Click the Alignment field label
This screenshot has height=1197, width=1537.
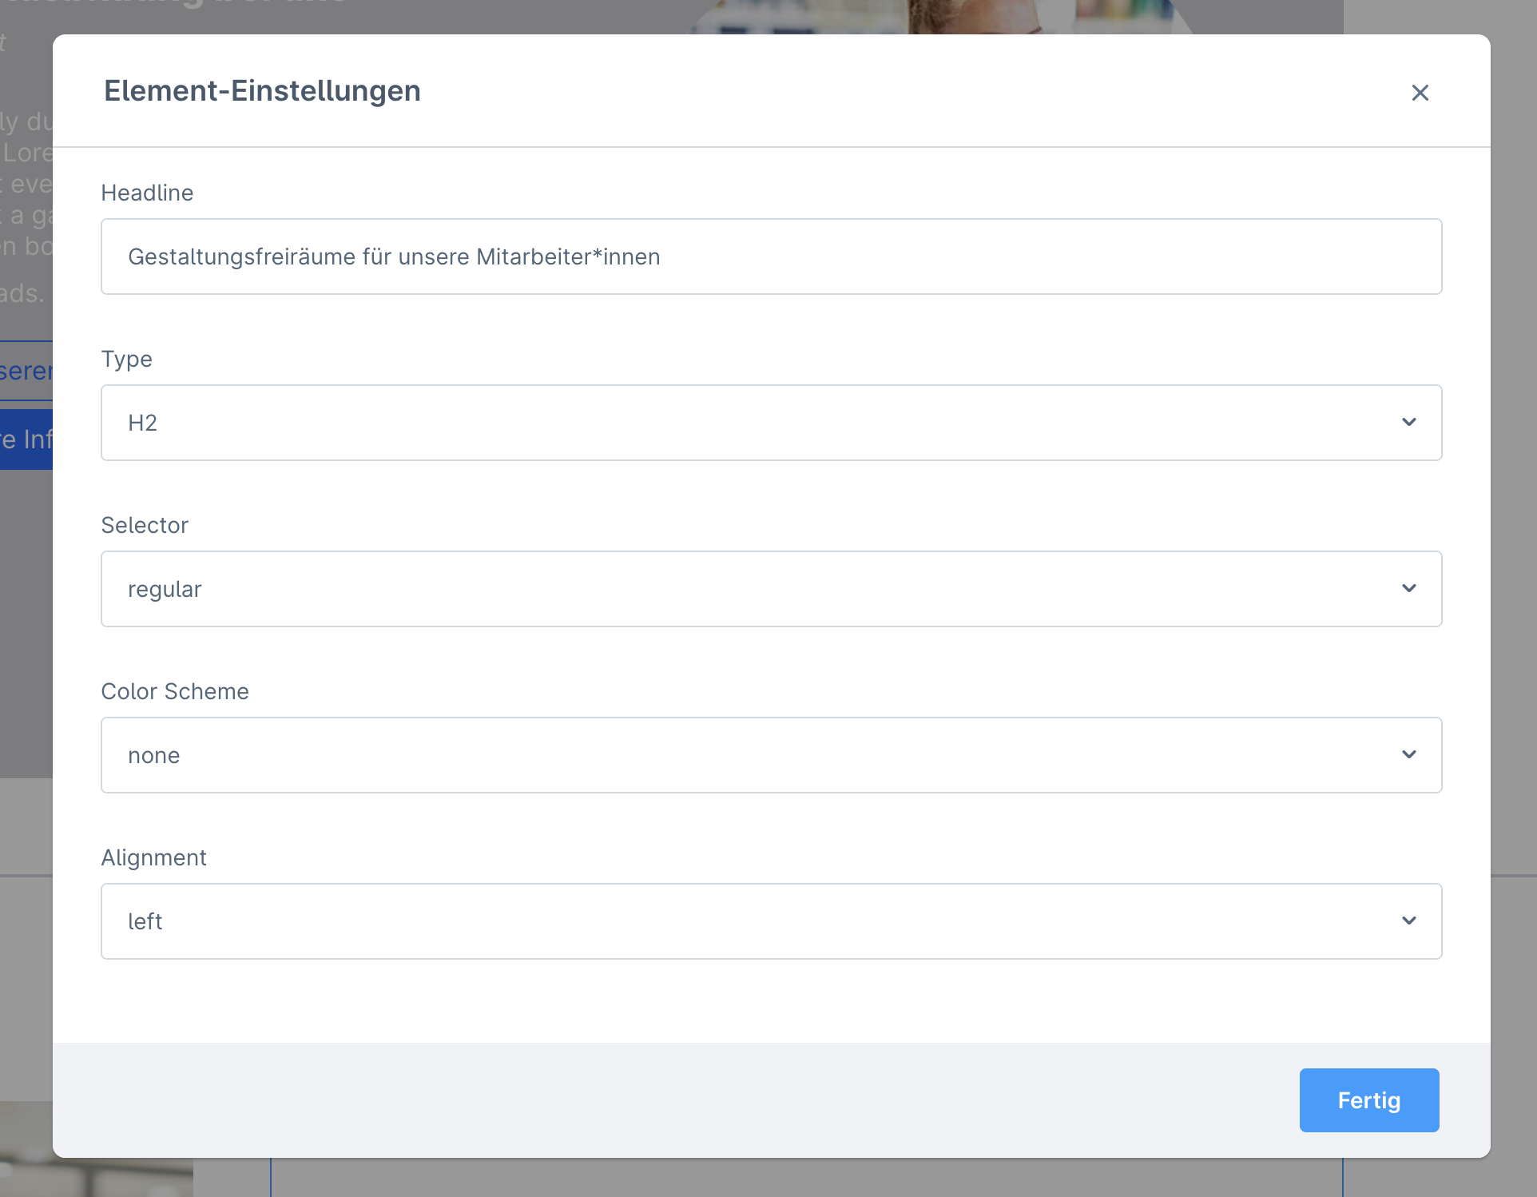(x=153, y=857)
